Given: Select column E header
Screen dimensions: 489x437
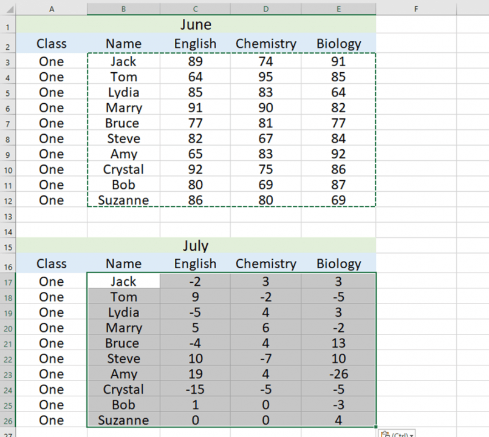Looking at the screenshot, I should click(x=339, y=9).
